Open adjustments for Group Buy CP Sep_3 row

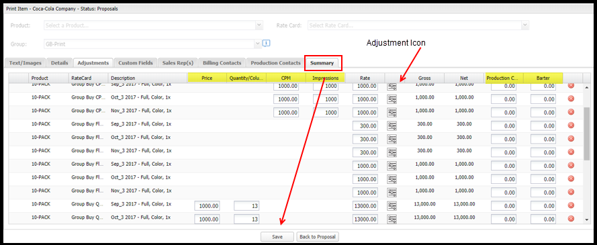click(x=392, y=87)
